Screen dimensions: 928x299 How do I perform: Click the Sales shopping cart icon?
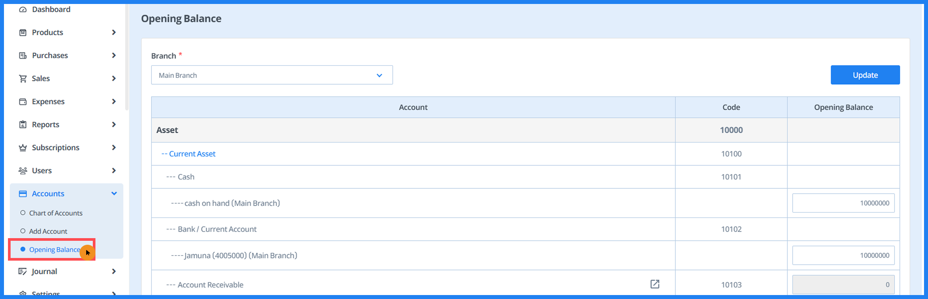23,78
